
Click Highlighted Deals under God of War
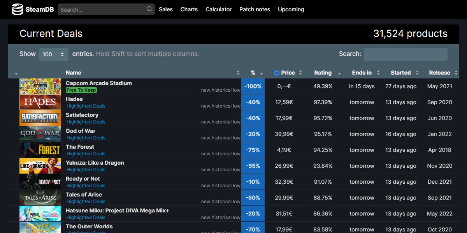click(86, 138)
